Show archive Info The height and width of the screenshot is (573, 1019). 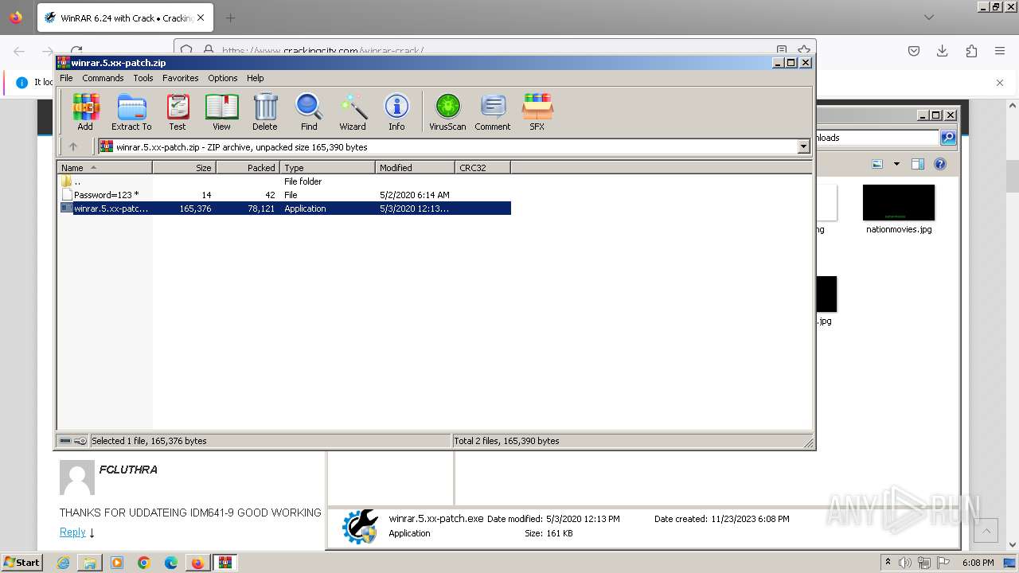coord(396,111)
